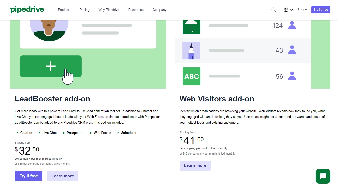Expand the language selector chevron
The width and height of the screenshot is (338, 187).
click(x=292, y=10)
